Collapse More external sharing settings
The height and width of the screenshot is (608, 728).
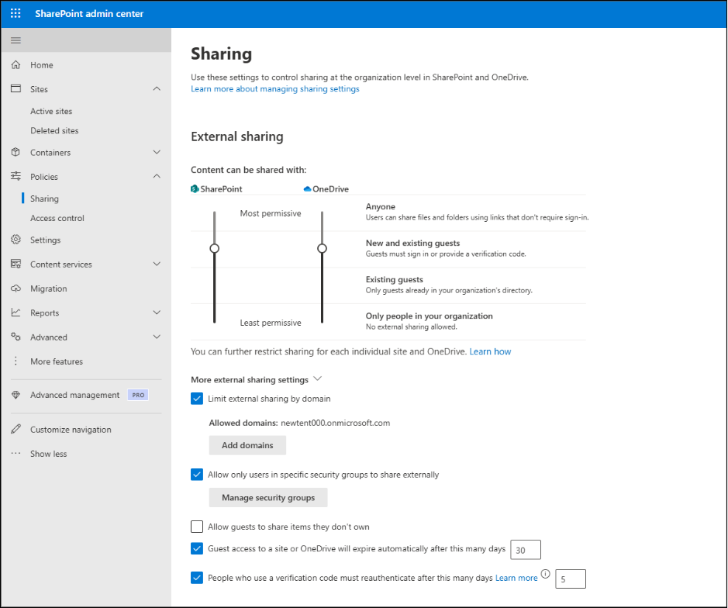tap(318, 379)
